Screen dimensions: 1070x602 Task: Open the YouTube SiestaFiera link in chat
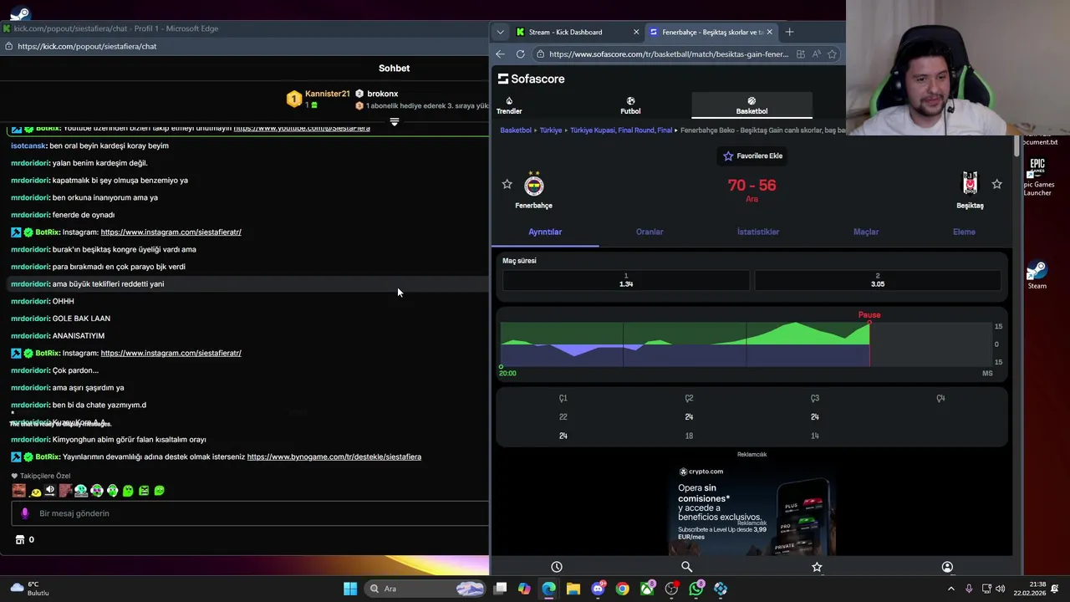[302, 129]
